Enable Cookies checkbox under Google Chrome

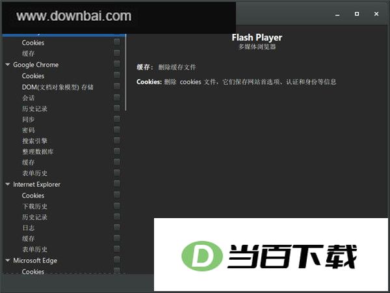[116, 75]
